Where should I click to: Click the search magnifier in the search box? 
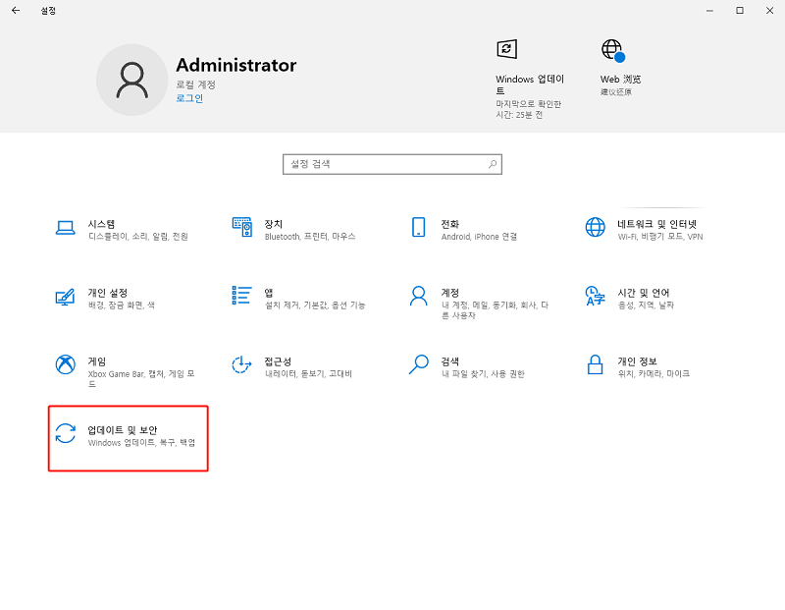pos(491,164)
